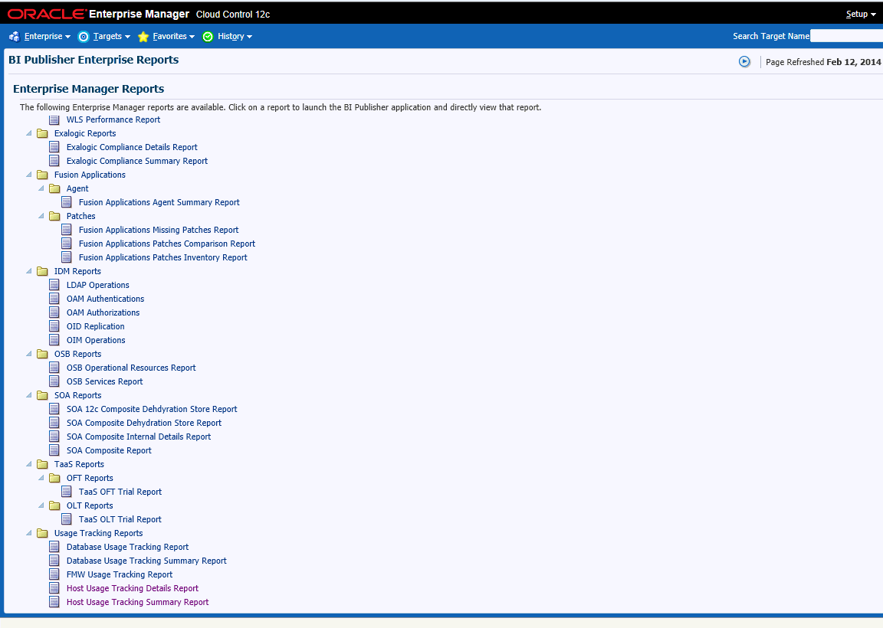The height and width of the screenshot is (628, 883).
Task: Open SOA 12c Composite Dehdyration Store Report
Action: (152, 409)
